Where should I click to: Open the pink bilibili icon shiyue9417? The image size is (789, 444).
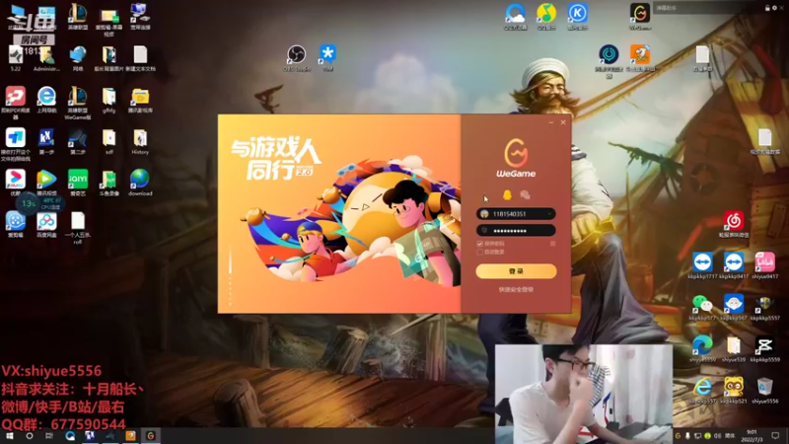[765, 265]
